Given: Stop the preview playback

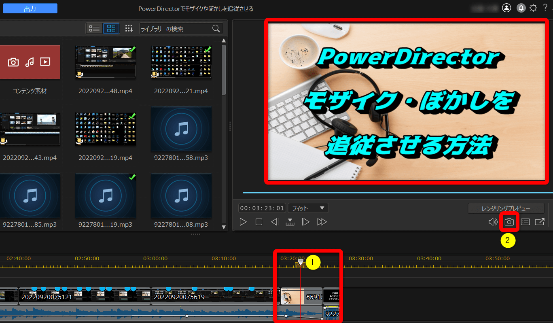Looking at the screenshot, I should [259, 222].
